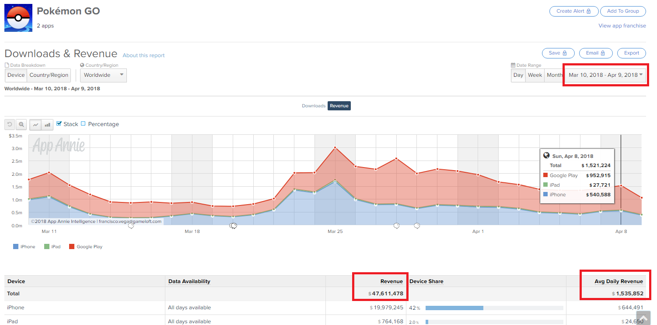Toggle the Stack checkbox
657x325 pixels.
coord(59,123)
